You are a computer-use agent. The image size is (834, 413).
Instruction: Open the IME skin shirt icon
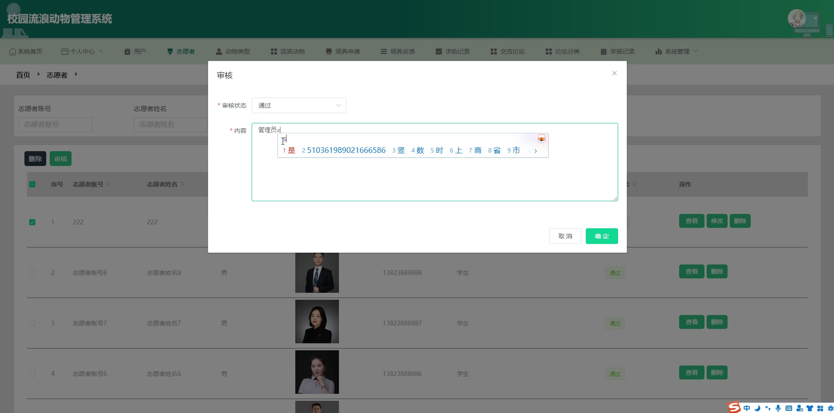[810, 408]
